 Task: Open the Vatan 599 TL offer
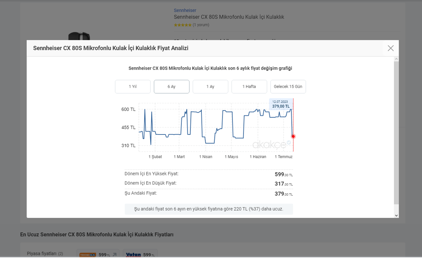[x=140, y=254]
